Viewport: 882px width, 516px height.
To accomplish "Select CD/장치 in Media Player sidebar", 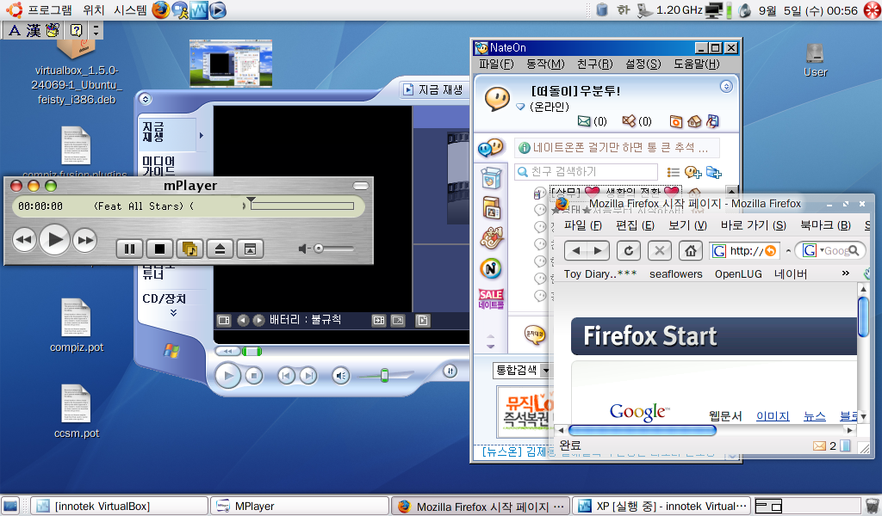I will click(164, 298).
